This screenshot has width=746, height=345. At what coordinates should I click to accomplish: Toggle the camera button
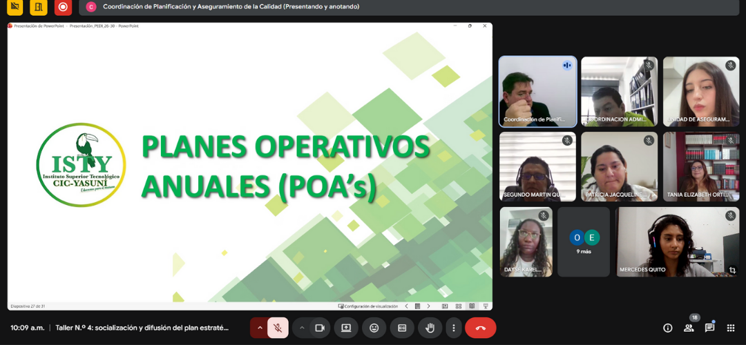[x=320, y=328]
